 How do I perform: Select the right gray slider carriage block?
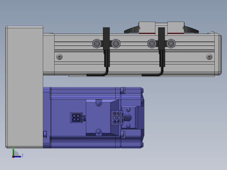(x=176, y=27)
